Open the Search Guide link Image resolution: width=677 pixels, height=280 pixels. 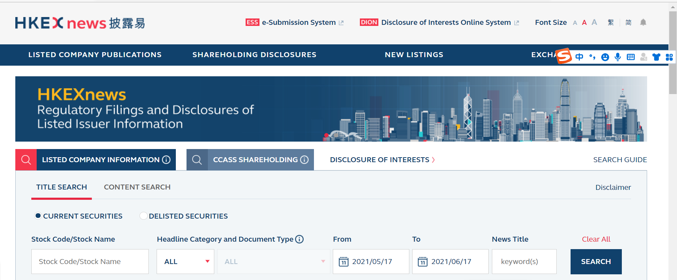(620, 160)
